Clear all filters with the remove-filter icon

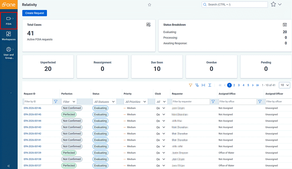point(197,85)
